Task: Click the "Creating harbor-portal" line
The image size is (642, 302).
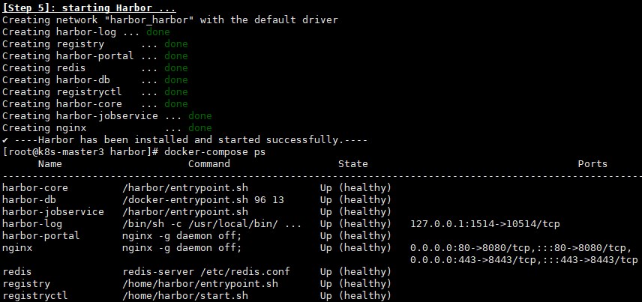Action: [x=95, y=55]
